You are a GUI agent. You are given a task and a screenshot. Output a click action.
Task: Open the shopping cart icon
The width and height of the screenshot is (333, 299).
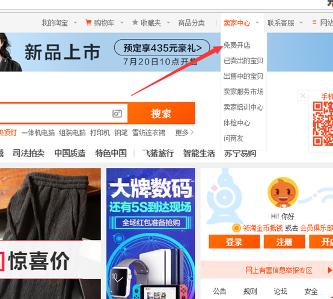point(88,22)
